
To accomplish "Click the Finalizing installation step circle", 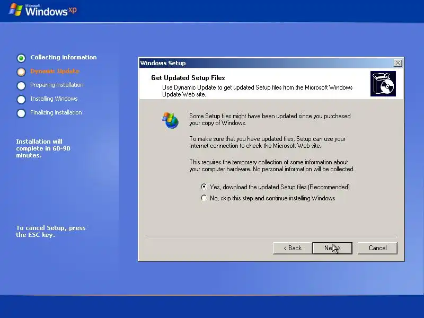I will point(21,113).
